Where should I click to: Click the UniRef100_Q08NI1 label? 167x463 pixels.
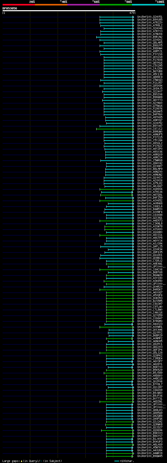coord(150,258)
